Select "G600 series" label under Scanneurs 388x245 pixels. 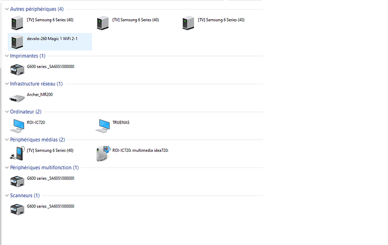click(x=51, y=206)
